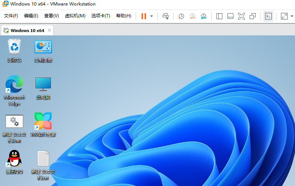
Task: Enter full screen mode
Action: (x=242, y=16)
